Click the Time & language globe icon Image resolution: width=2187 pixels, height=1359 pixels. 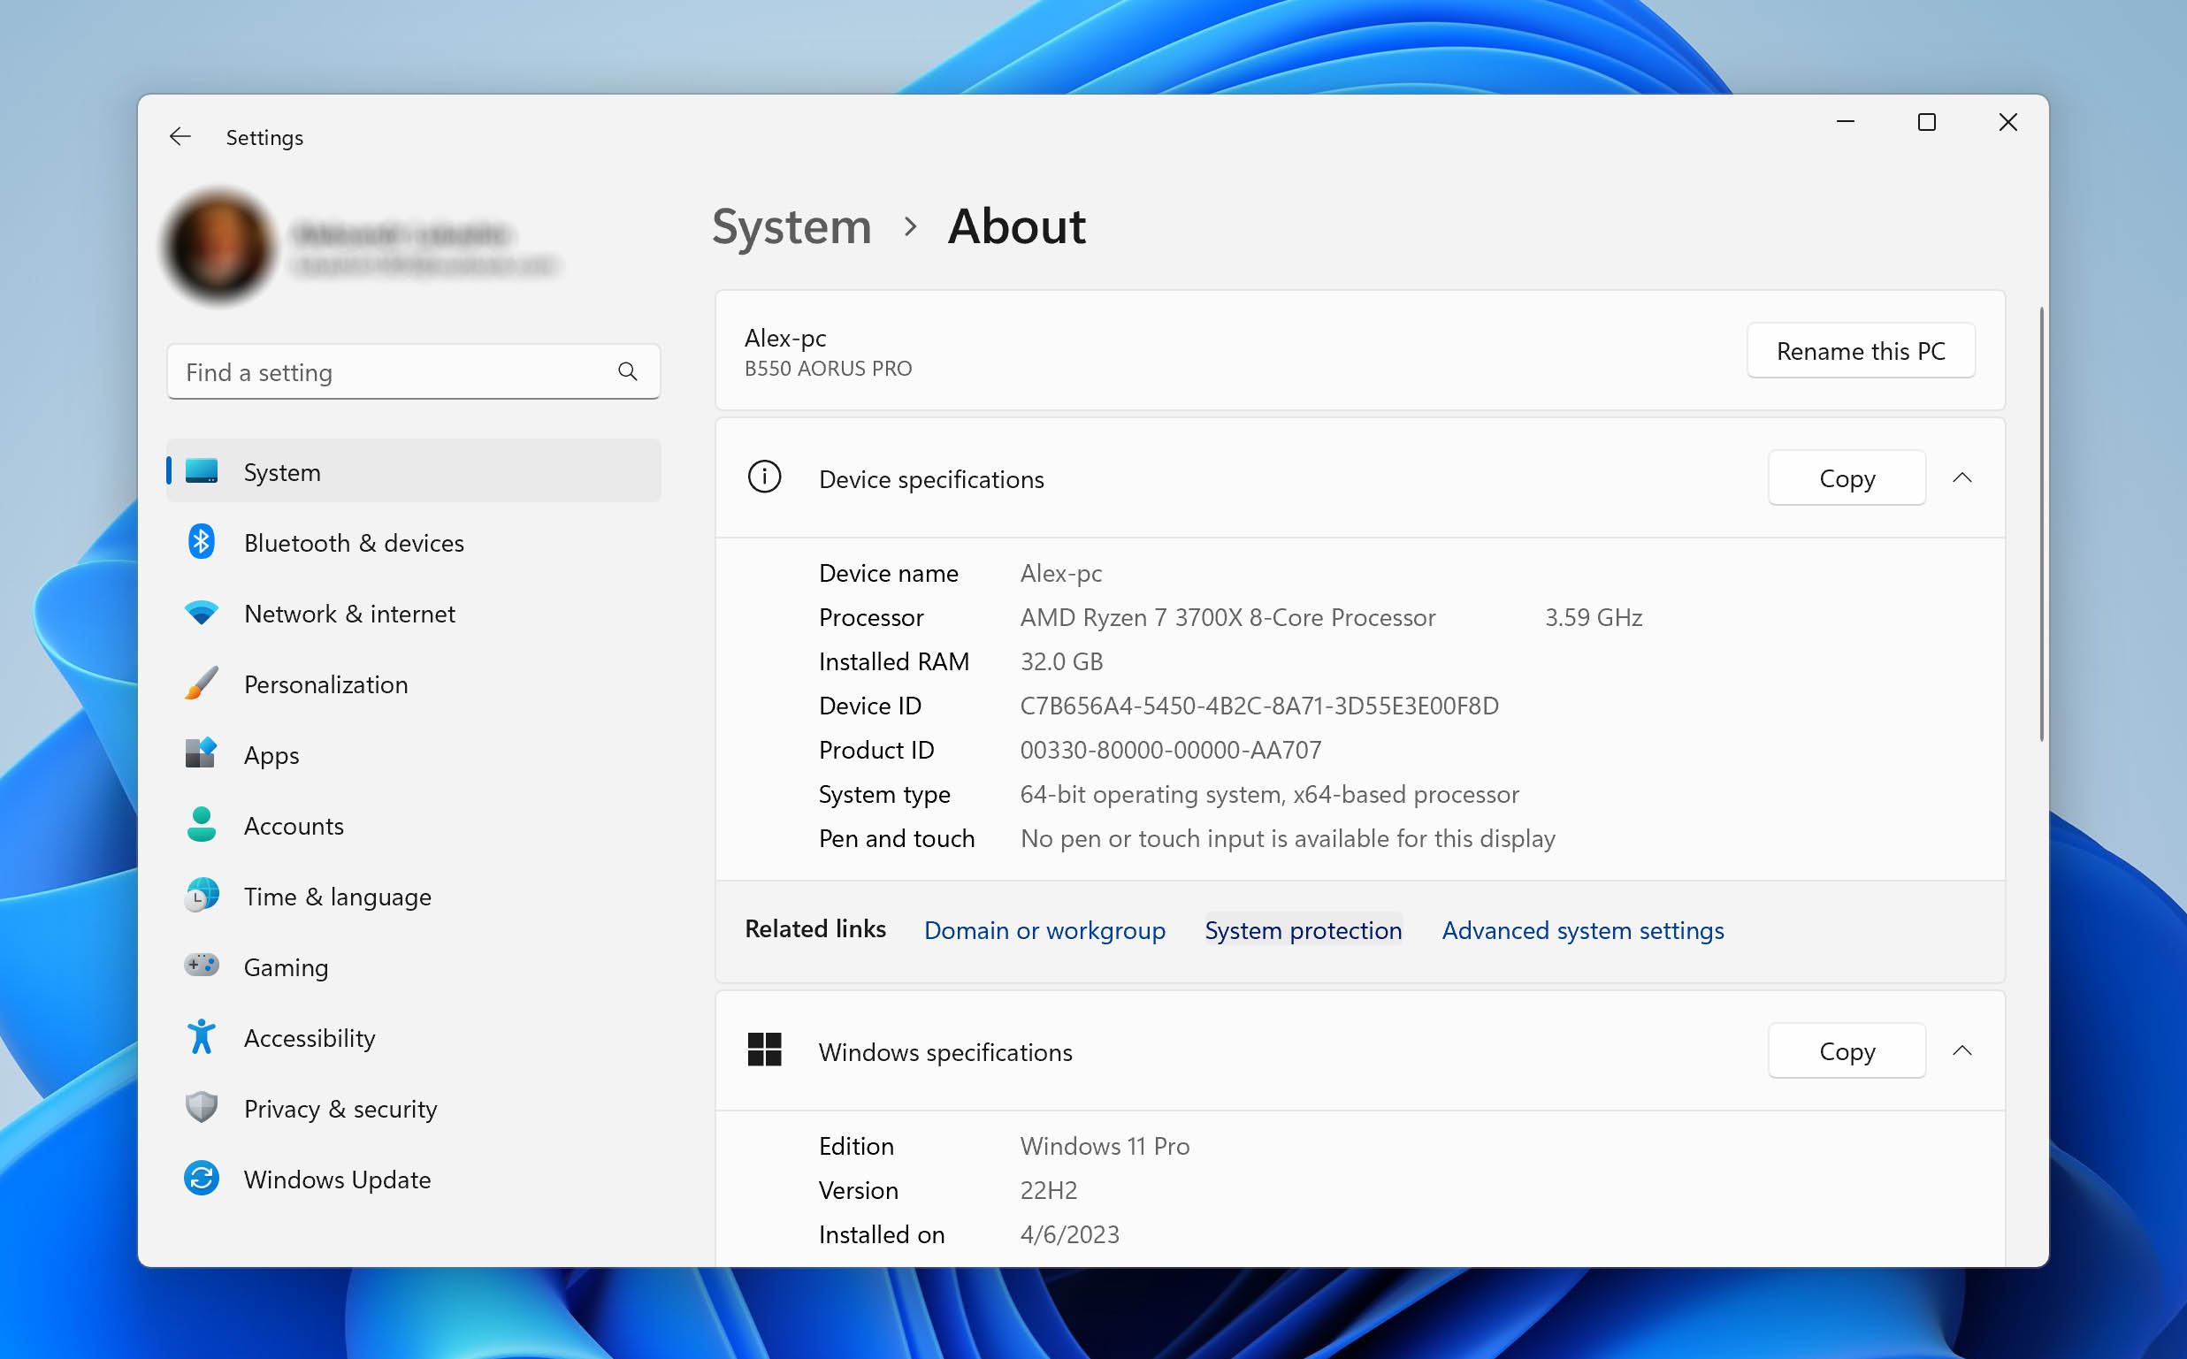(x=202, y=895)
